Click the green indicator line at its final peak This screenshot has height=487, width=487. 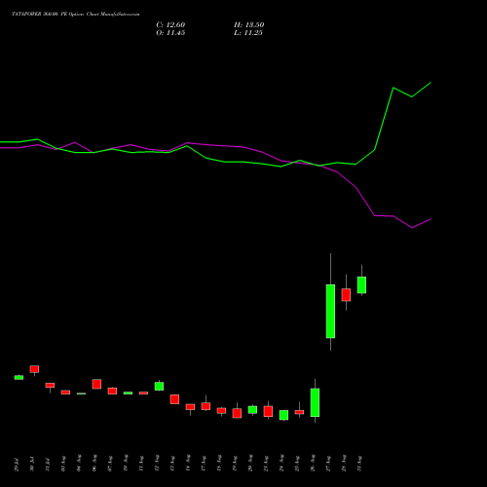point(431,83)
